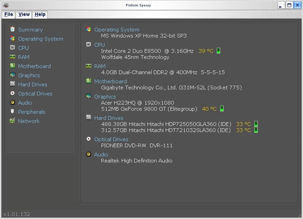303x219 pixels.
Task: Click the Graphics monitor icon in sidebar
Action: coord(13,75)
